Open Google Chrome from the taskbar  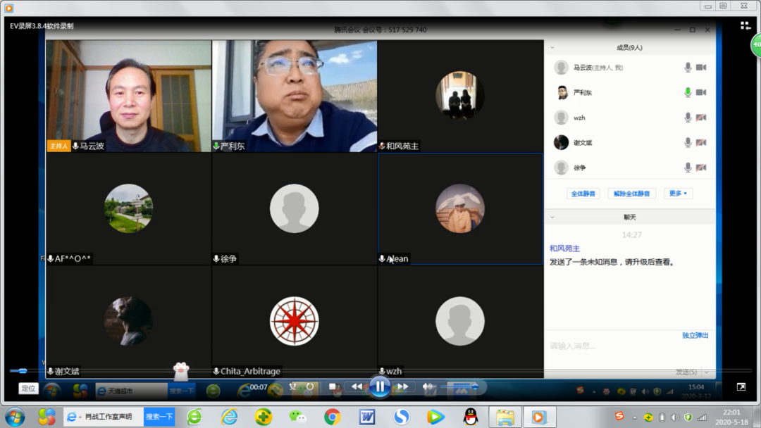pos(332,417)
